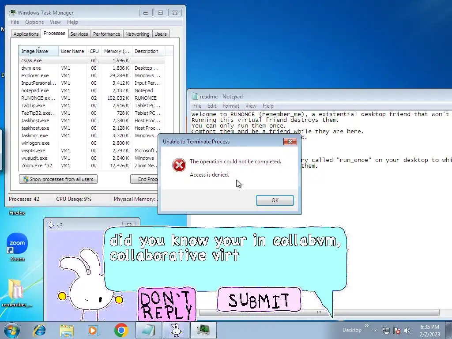The image size is (452, 339).
Task: Launch Internet Explorer from taskbar
Action: [39, 330]
